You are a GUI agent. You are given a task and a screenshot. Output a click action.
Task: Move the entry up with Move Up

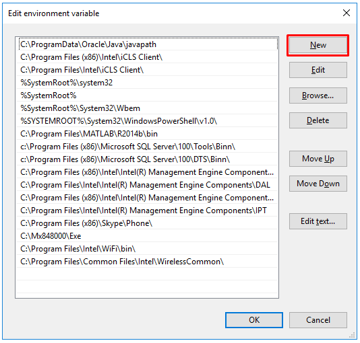point(318,159)
